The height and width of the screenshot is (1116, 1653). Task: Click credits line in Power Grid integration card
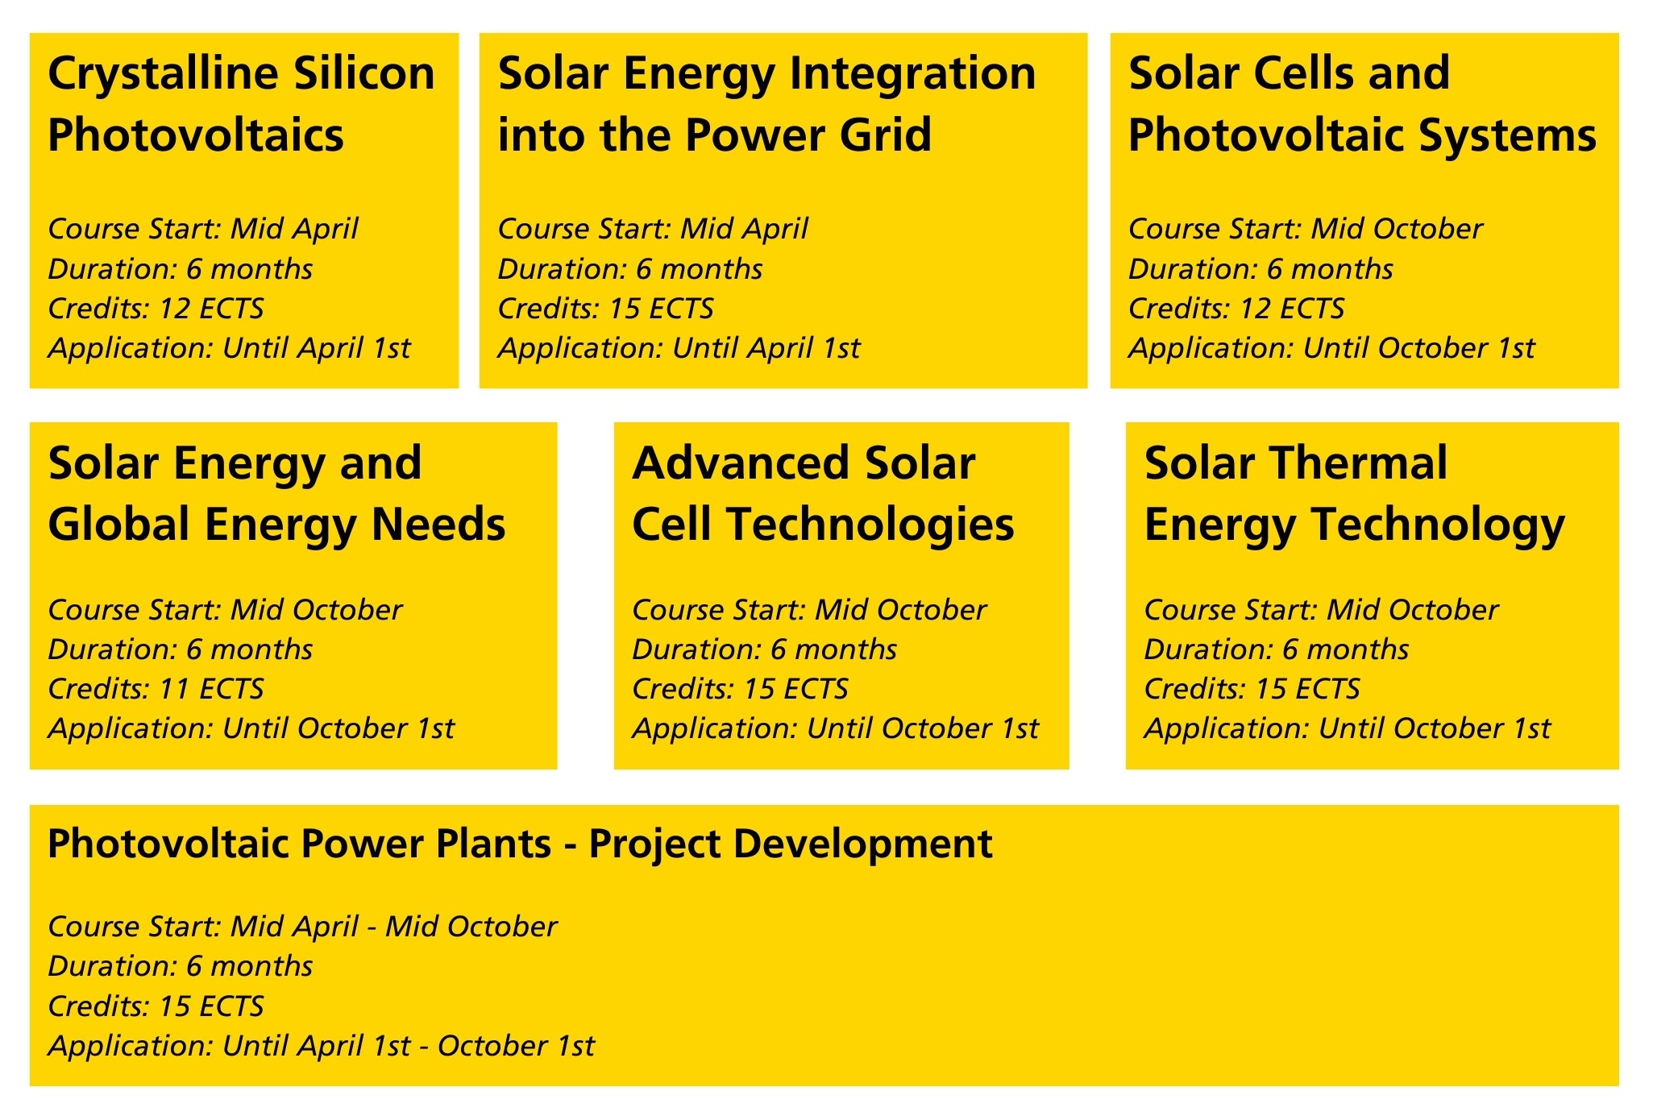point(605,309)
